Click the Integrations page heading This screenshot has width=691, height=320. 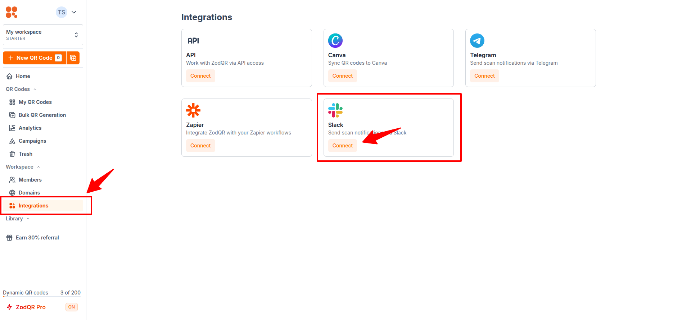(207, 17)
